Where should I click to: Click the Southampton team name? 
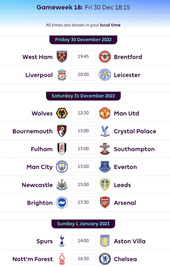coord(134,149)
